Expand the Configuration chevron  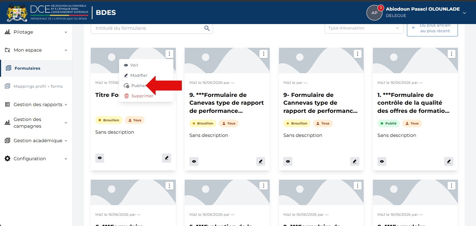point(66,159)
